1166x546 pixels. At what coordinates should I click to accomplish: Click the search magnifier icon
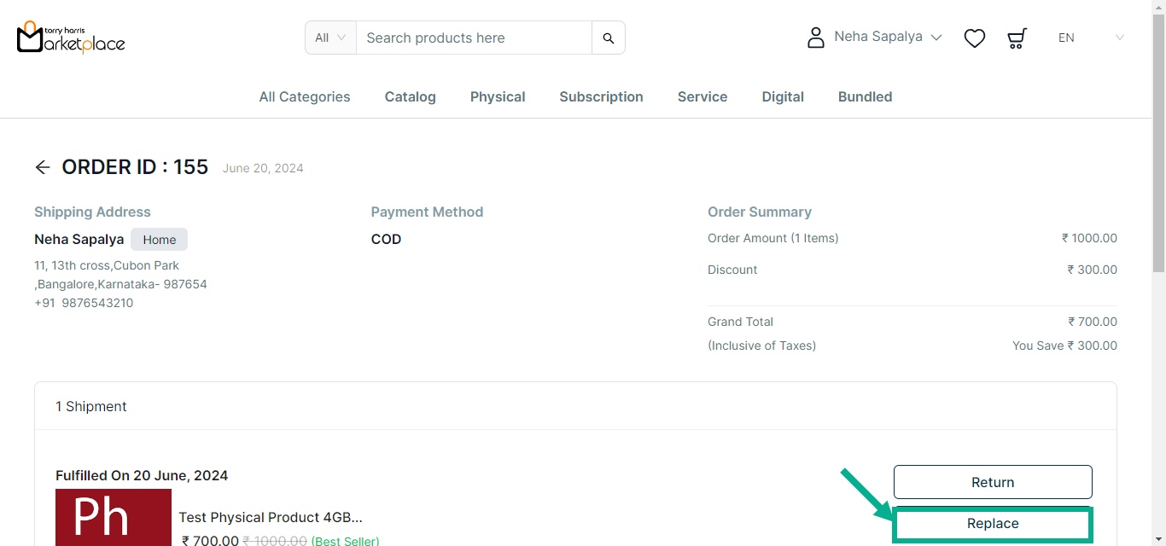click(x=608, y=38)
